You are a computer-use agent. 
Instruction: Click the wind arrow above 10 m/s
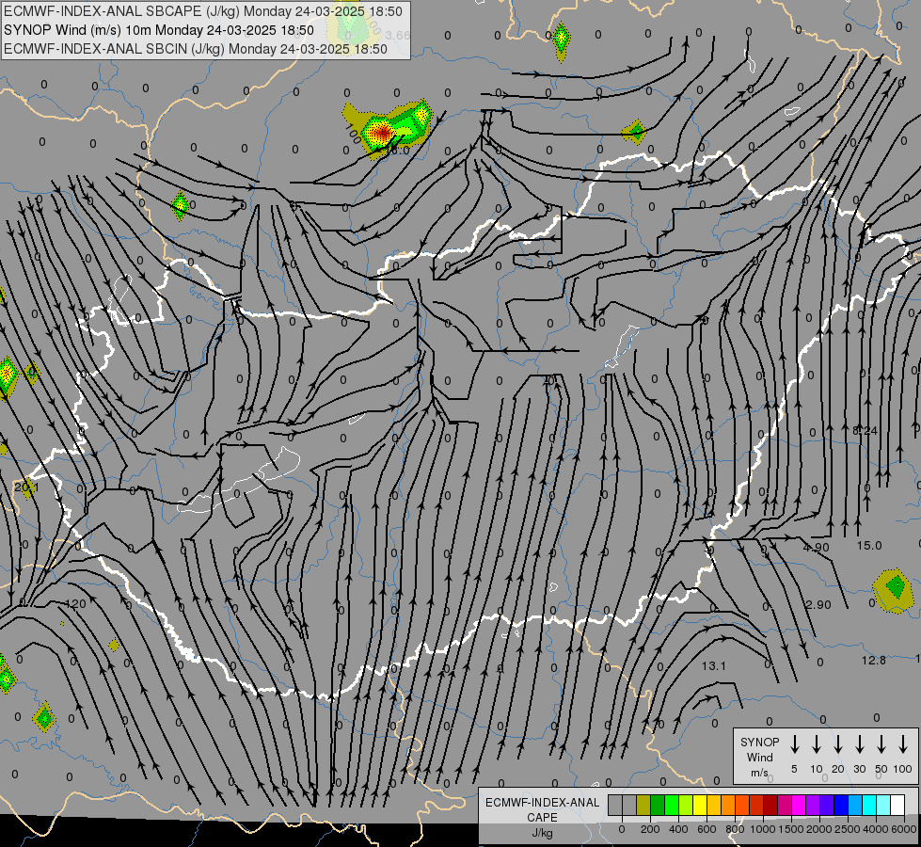point(816,744)
